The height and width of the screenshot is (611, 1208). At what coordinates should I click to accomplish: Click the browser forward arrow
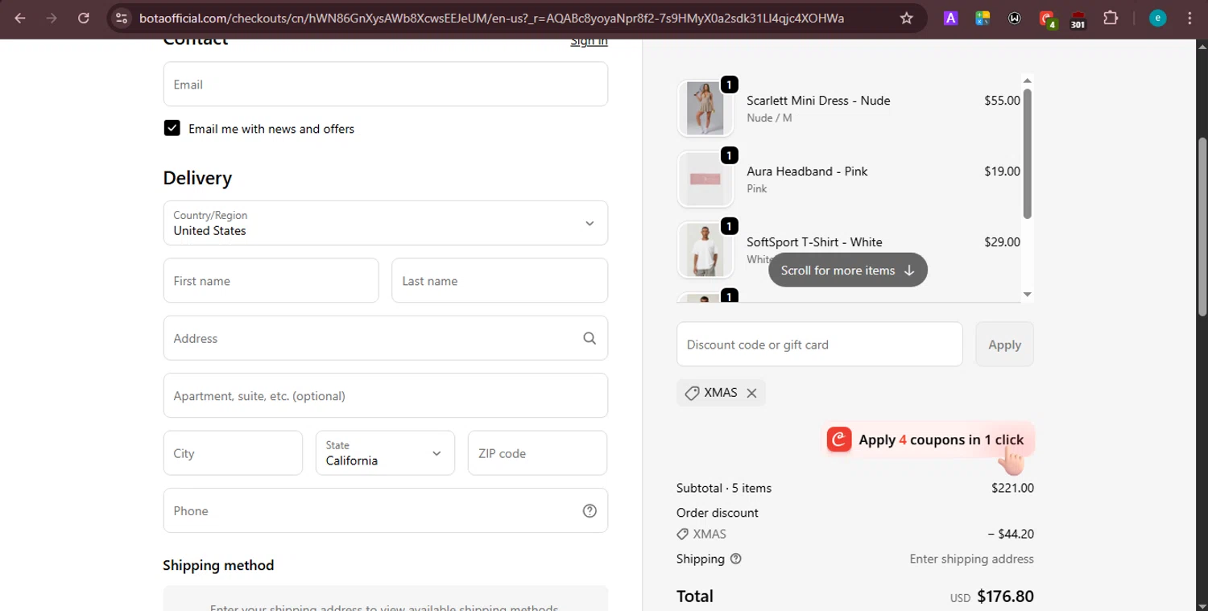[x=52, y=18]
